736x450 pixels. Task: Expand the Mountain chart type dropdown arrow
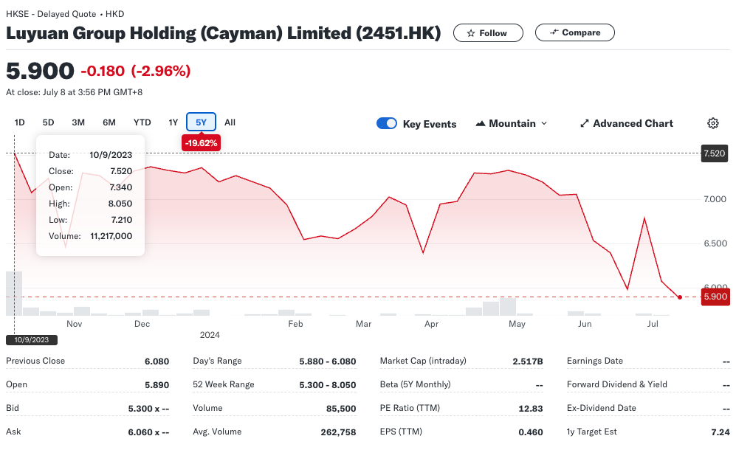pos(544,123)
